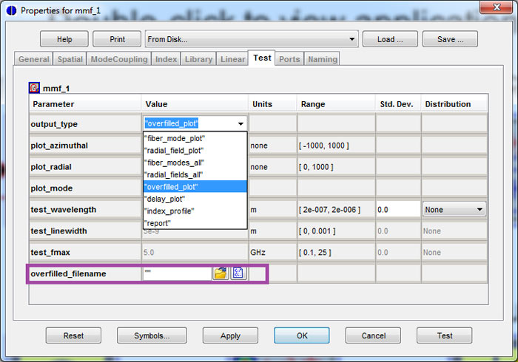Click the overfilled_filename text field

click(x=176, y=273)
